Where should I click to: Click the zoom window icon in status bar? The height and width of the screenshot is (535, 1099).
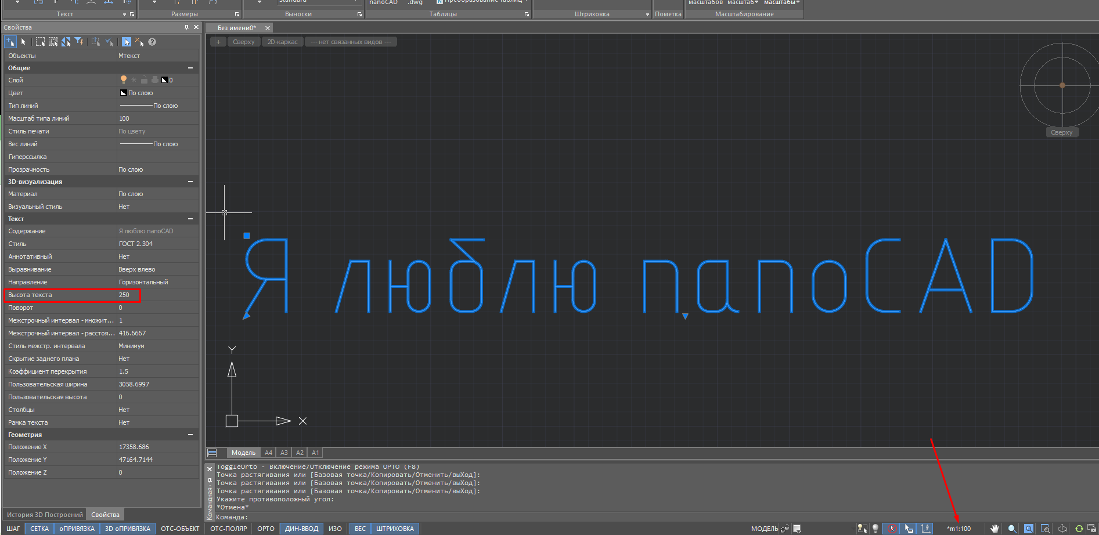pos(1045,529)
